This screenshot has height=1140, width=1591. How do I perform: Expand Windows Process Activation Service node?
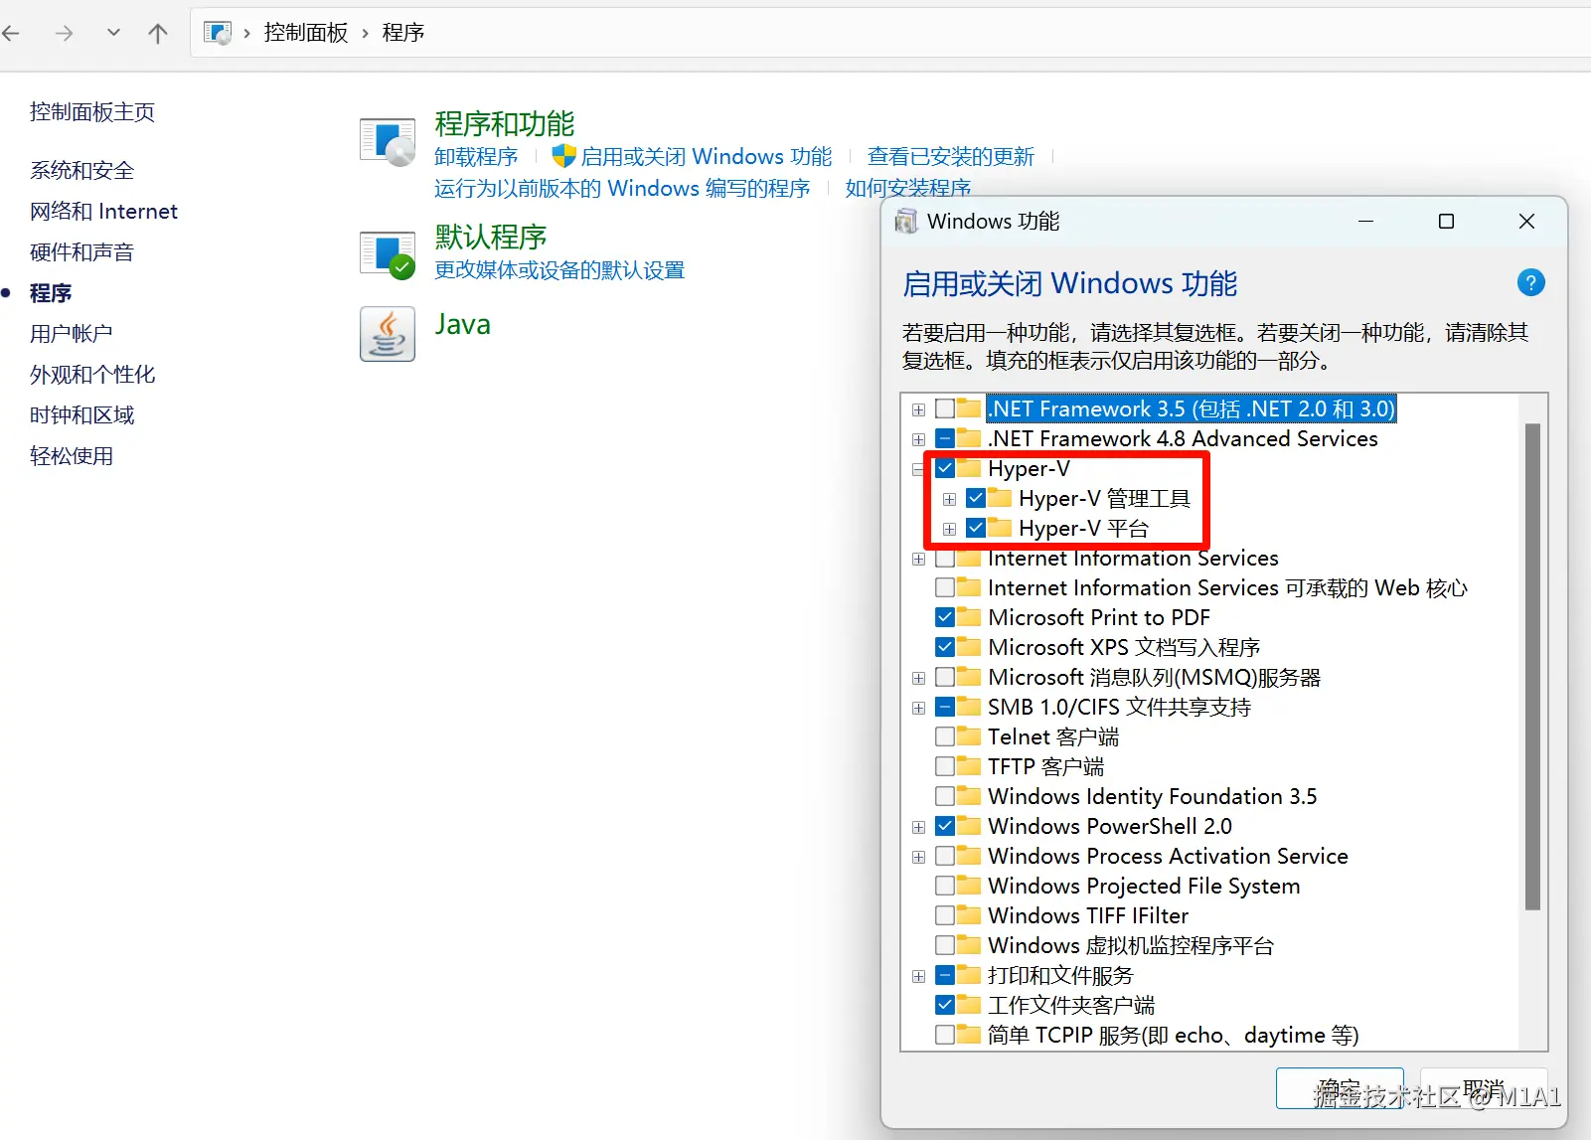pos(918,857)
